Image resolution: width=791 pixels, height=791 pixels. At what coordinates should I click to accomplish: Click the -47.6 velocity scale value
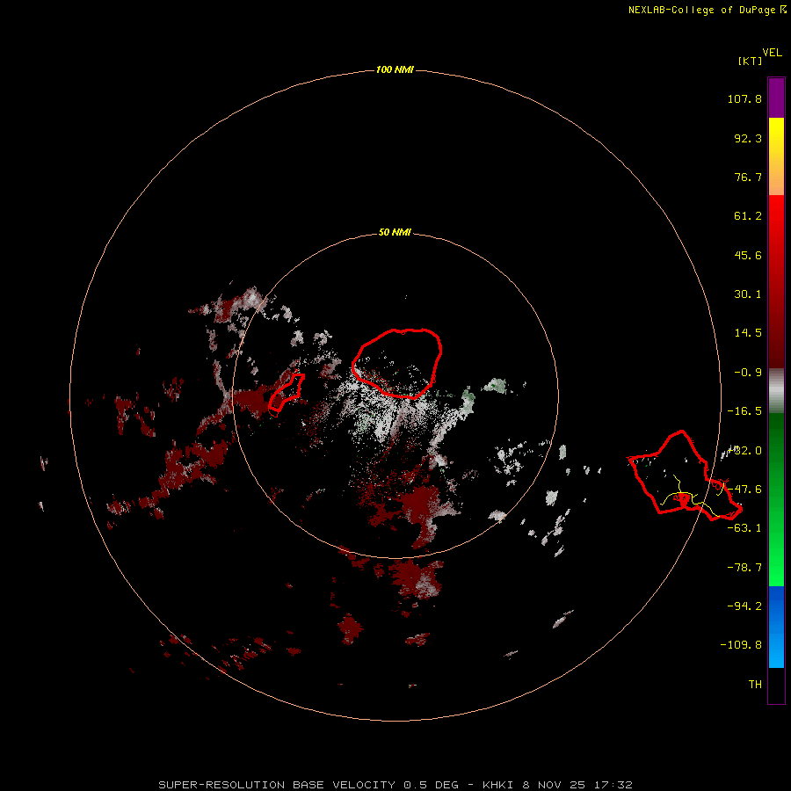point(744,490)
